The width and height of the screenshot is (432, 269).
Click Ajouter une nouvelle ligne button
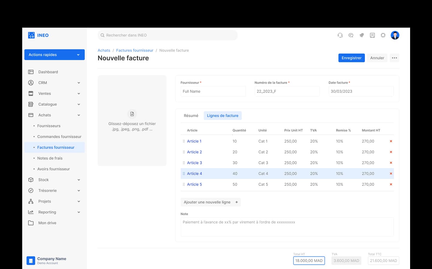tap(210, 202)
